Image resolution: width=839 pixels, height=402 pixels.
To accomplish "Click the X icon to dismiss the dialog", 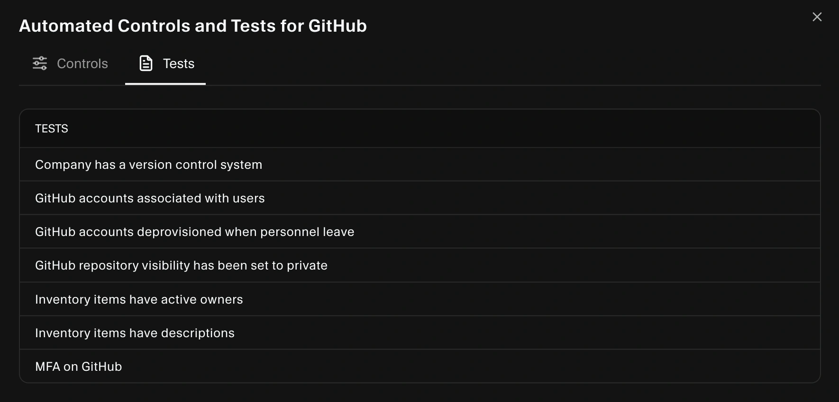I will pos(817,17).
